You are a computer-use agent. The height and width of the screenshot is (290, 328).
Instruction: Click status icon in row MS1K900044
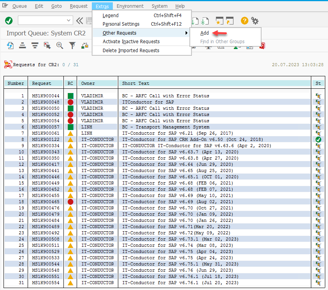point(318,96)
